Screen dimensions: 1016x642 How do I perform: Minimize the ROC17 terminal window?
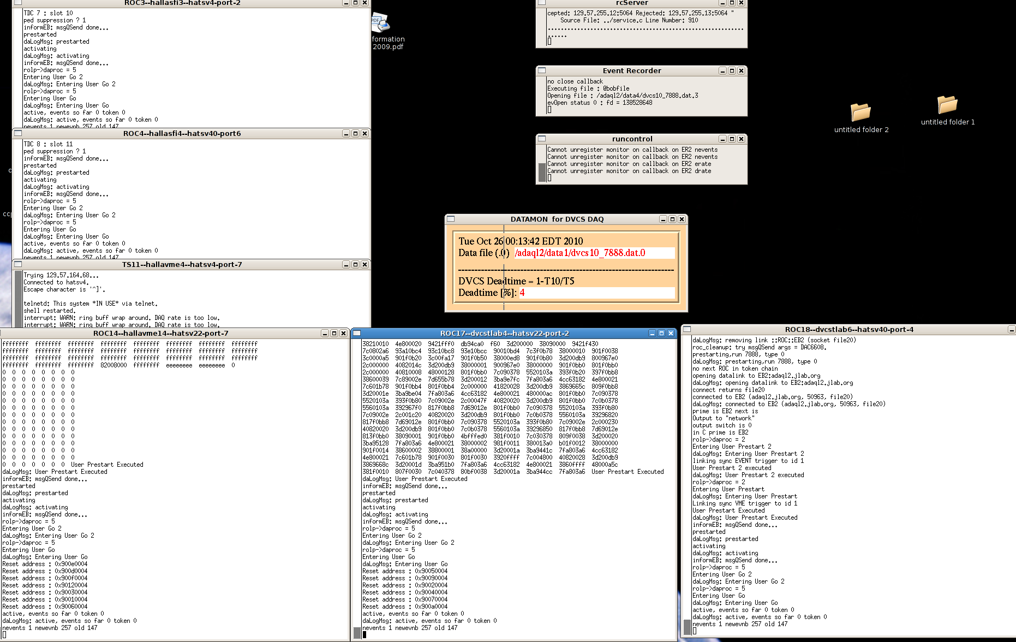pyautogui.click(x=652, y=333)
